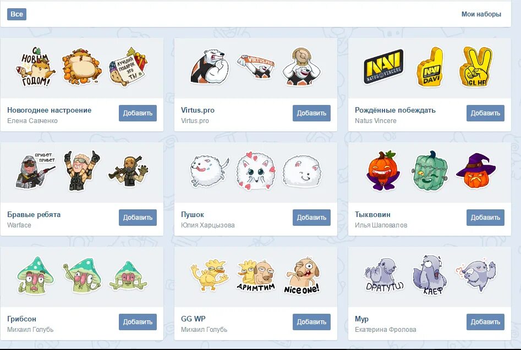The height and width of the screenshot is (350, 521).
Task: Open the Грибсон pack title link
Action: (x=21, y=319)
